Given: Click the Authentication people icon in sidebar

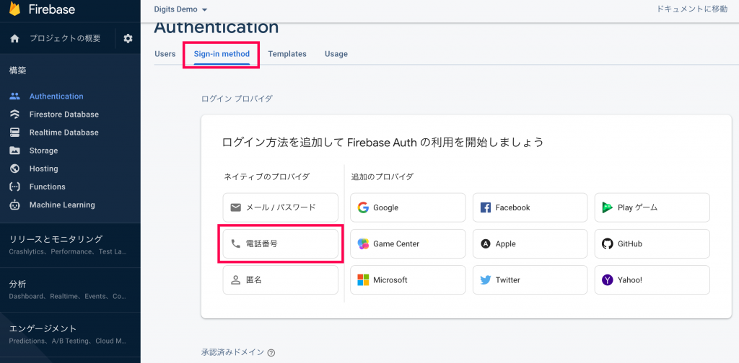Looking at the screenshot, I should tap(14, 97).
